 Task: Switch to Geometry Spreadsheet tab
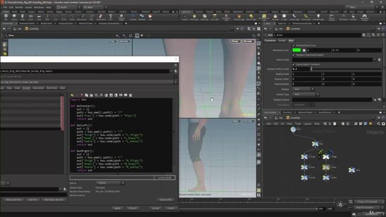(x=109, y=24)
